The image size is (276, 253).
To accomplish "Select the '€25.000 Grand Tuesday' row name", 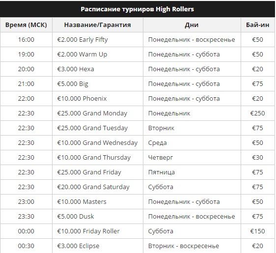I will [x=92, y=128].
